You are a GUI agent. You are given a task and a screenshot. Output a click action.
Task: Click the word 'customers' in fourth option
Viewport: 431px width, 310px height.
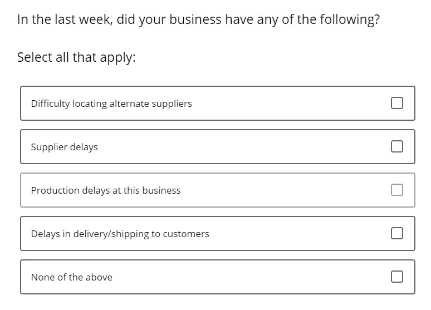coord(186,234)
